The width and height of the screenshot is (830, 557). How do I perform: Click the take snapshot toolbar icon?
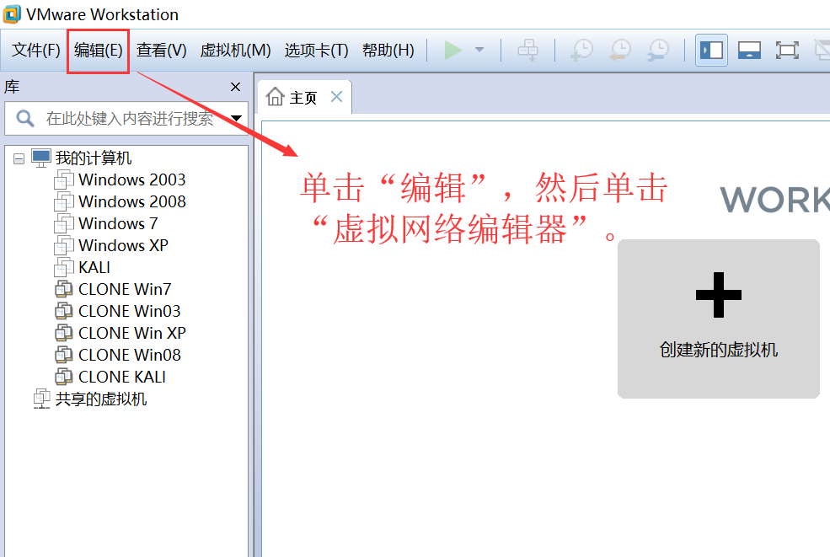click(x=581, y=51)
